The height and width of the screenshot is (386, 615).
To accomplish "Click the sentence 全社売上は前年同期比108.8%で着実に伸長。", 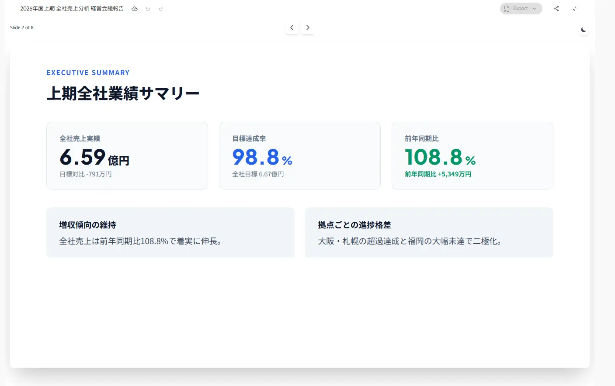I will tap(140, 241).
